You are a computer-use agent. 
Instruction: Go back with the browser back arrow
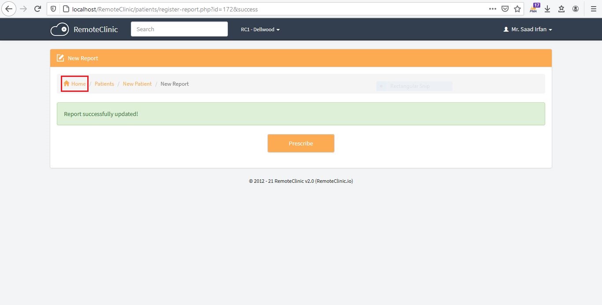pyautogui.click(x=9, y=9)
